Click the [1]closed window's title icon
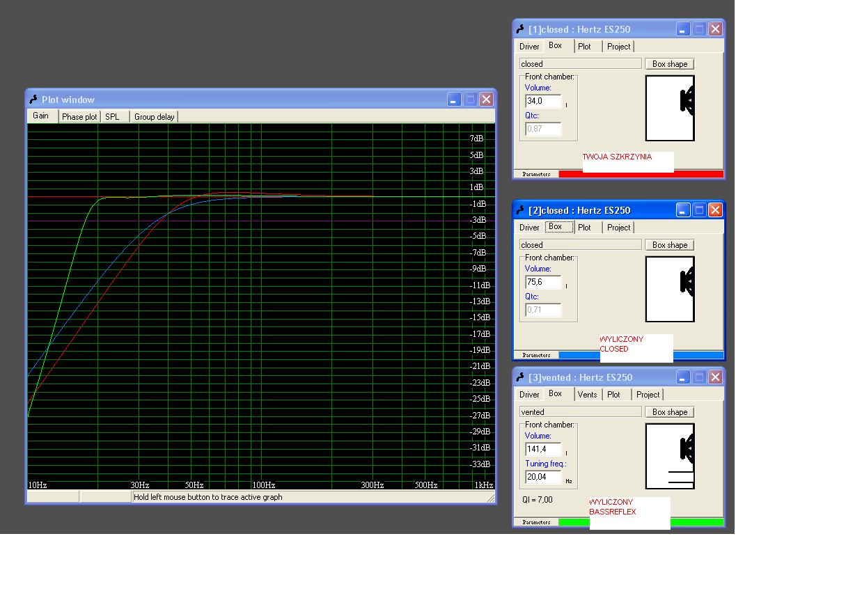846x598 pixels. (x=520, y=29)
